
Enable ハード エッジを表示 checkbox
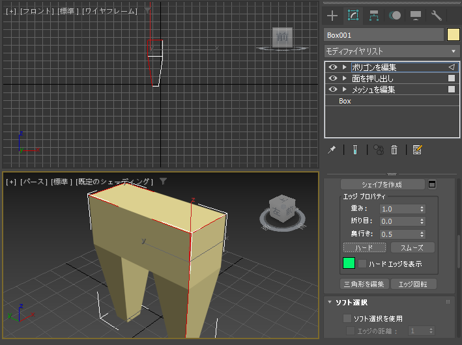(x=362, y=264)
